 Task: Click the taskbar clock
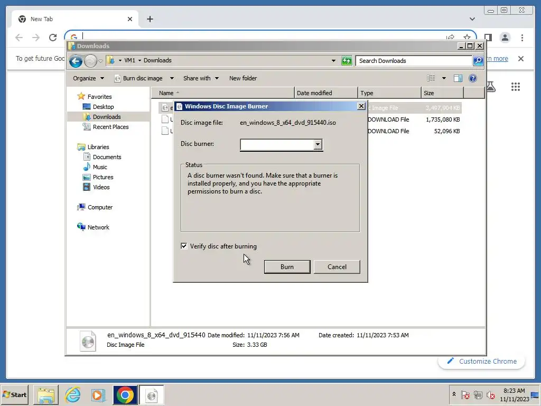point(514,394)
